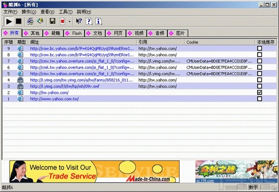This screenshot has height=192, width=279.
Task: Switch to the 其他 tab
Action: 33,33
